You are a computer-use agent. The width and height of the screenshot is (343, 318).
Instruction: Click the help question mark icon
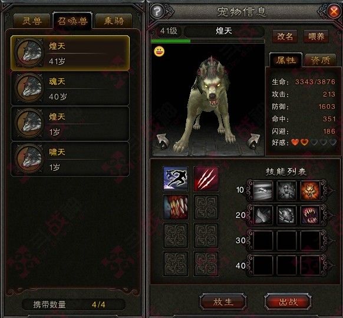pyautogui.click(x=157, y=11)
